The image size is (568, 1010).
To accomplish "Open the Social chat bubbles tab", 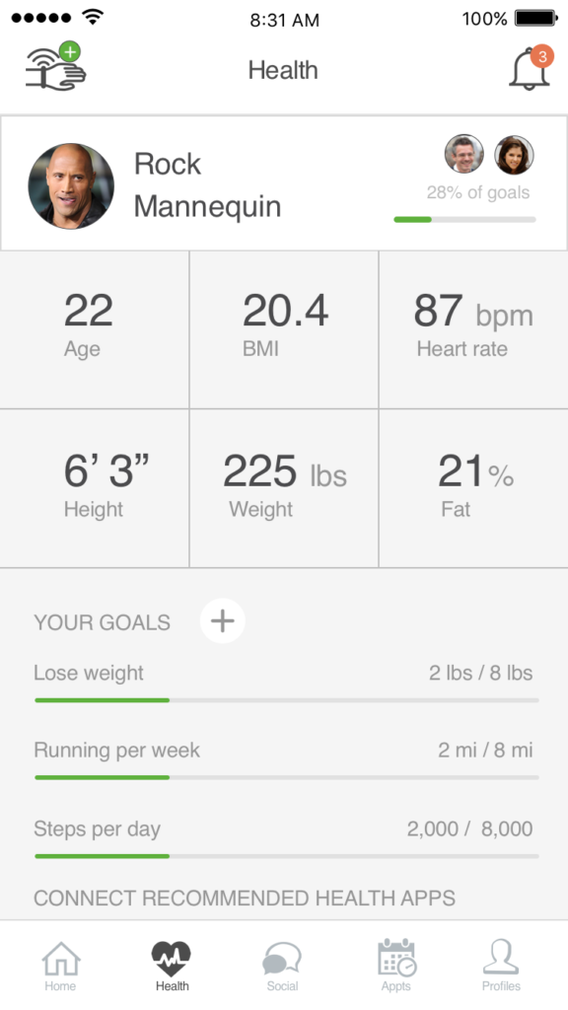I will [283, 965].
